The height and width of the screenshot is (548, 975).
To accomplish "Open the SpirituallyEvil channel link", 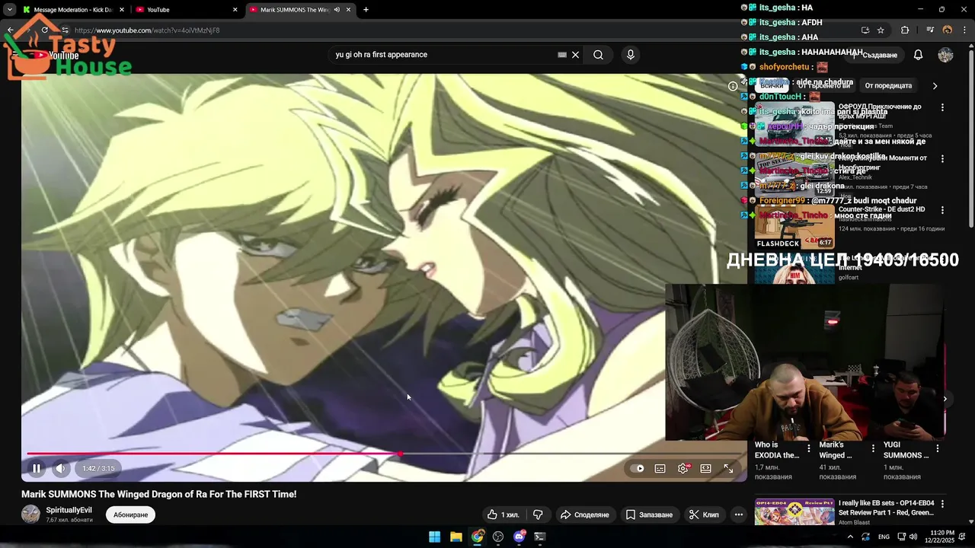I will pyautogui.click(x=69, y=510).
